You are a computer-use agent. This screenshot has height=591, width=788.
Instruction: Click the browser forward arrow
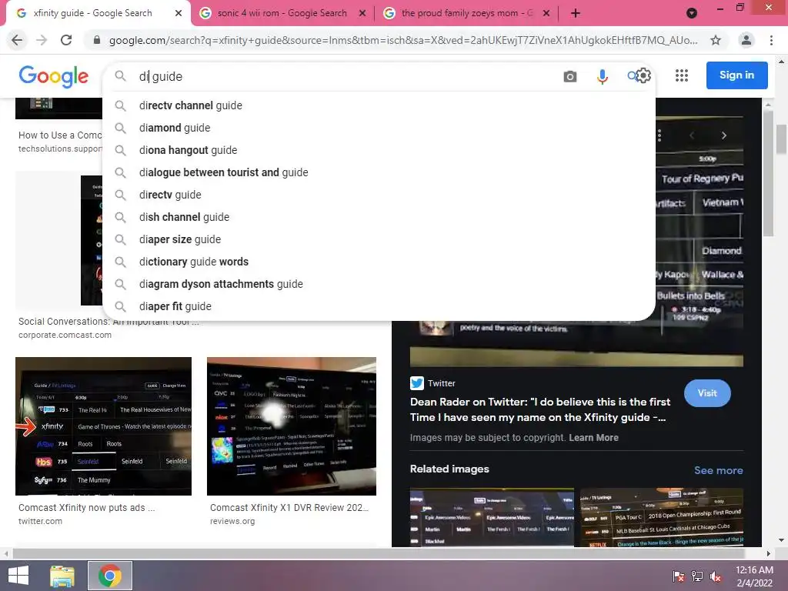click(x=42, y=40)
